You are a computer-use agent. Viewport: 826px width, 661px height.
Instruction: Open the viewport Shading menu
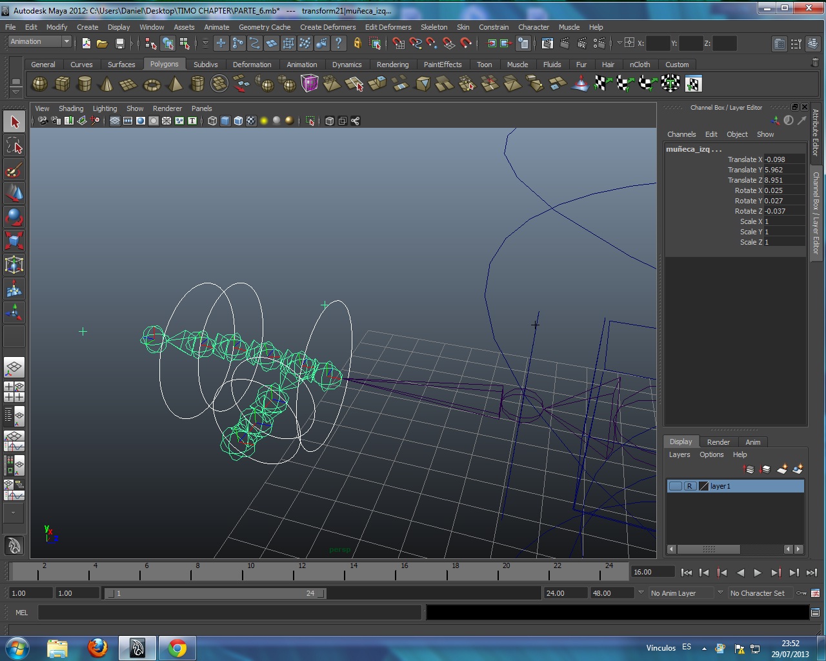tap(71, 108)
